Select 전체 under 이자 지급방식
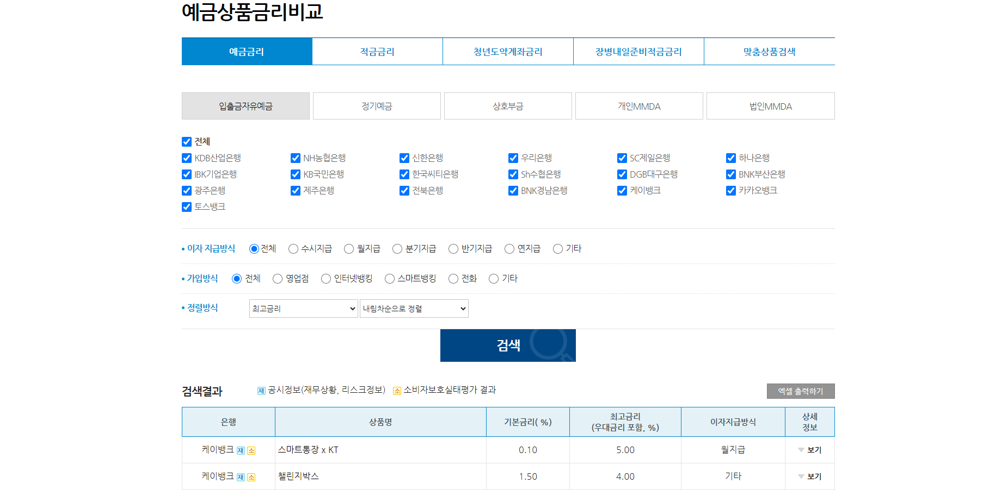The width and height of the screenshot is (989, 490). [254, 249]
